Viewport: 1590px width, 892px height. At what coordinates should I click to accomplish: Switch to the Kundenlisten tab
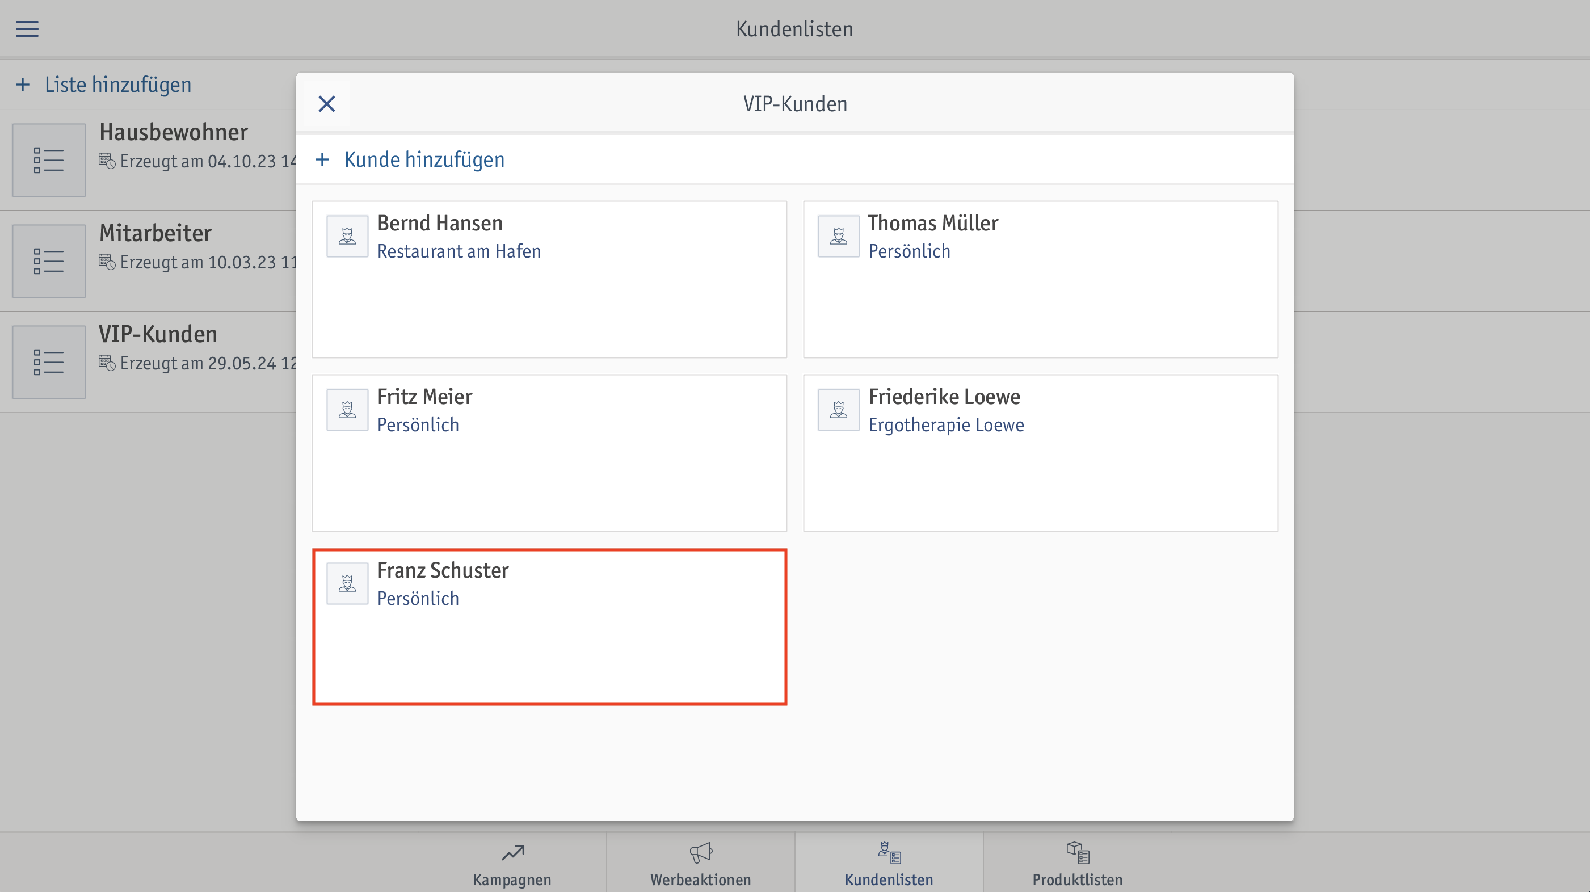[x=889, y=864]
